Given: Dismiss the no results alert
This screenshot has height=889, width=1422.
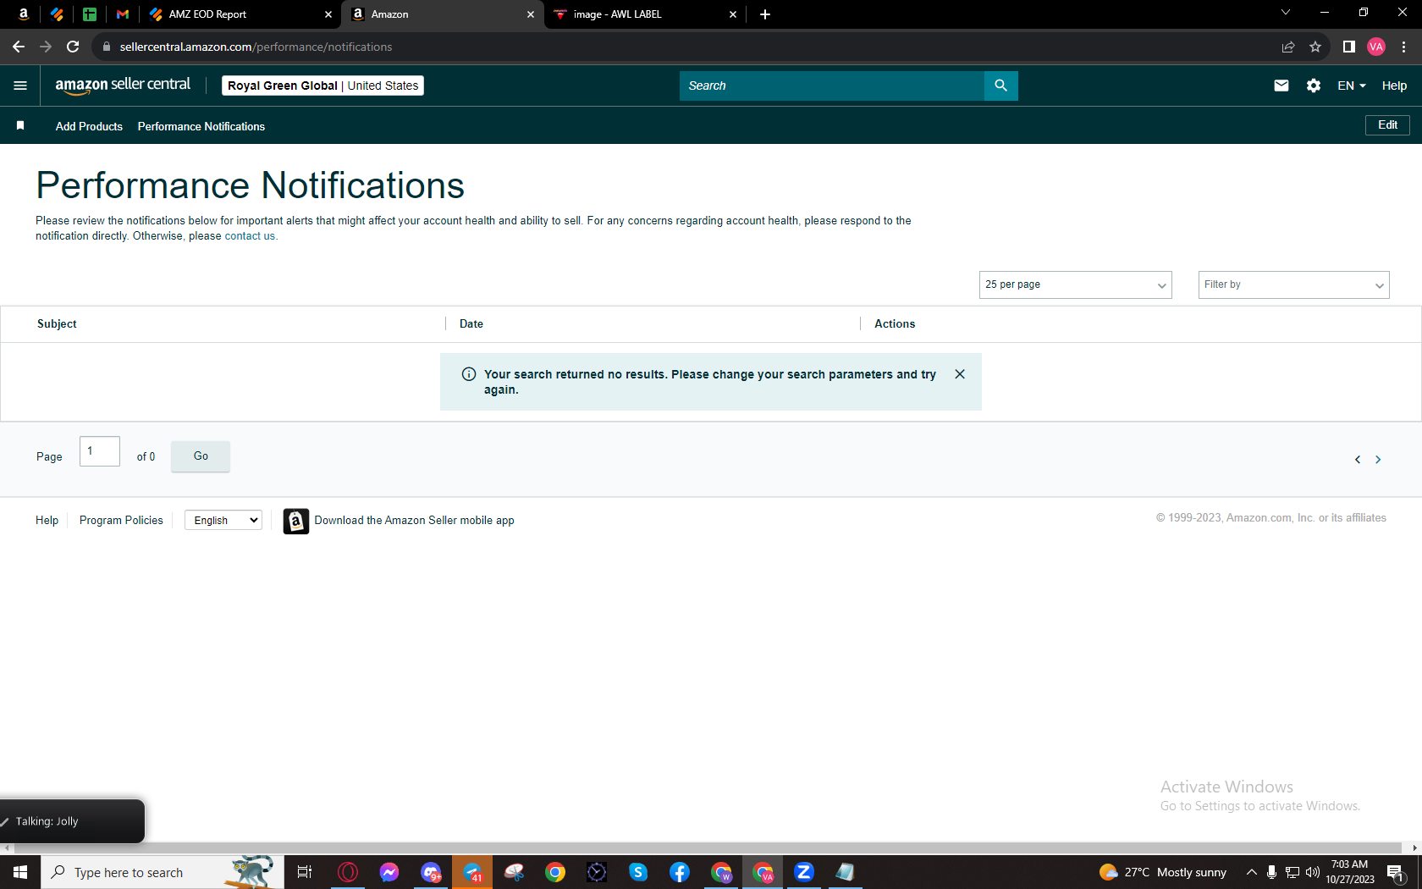Looking at the screenshot, I should 960,374.
